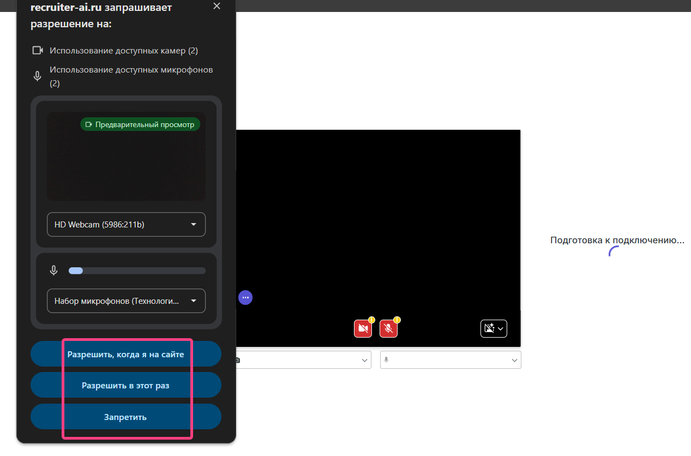This screenshot has width=691, height=456.
Task: Close the permission request popup
Action: (x=217, y=6)
